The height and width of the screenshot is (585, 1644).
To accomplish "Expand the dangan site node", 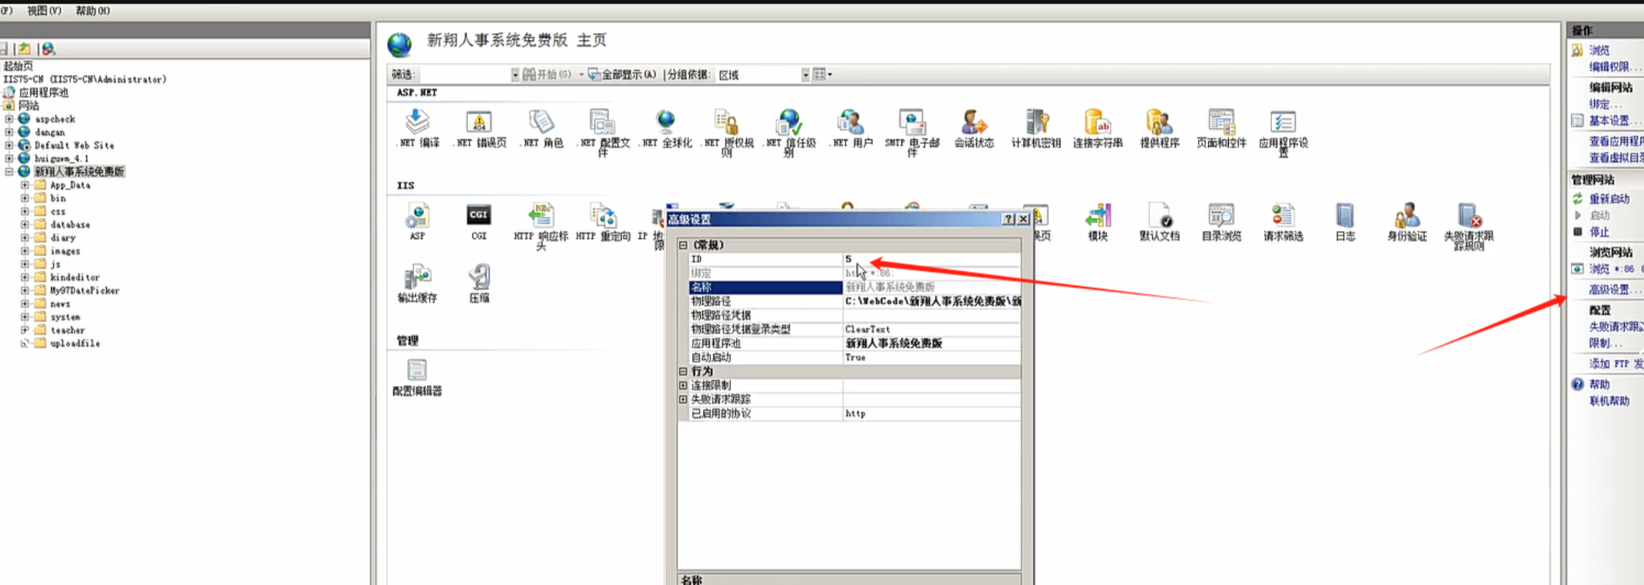I will [x=9, y=132].
